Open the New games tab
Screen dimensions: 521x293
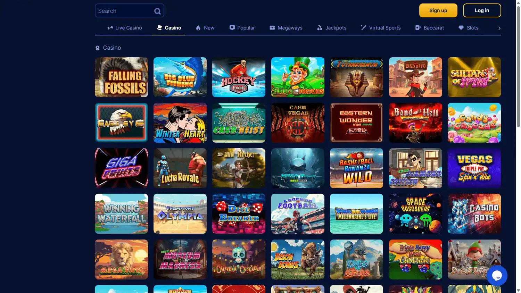click(205, 28)
